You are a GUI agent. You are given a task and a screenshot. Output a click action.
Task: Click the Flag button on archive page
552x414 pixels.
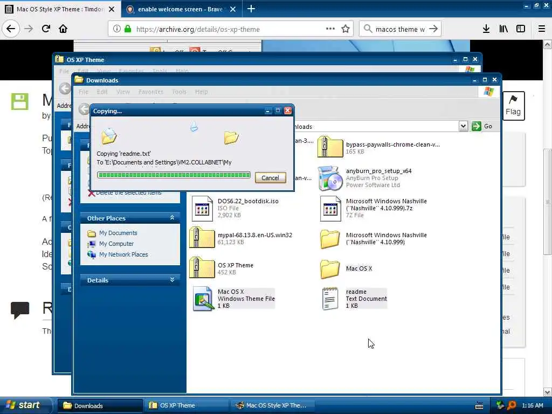click(x=513, y=106)
